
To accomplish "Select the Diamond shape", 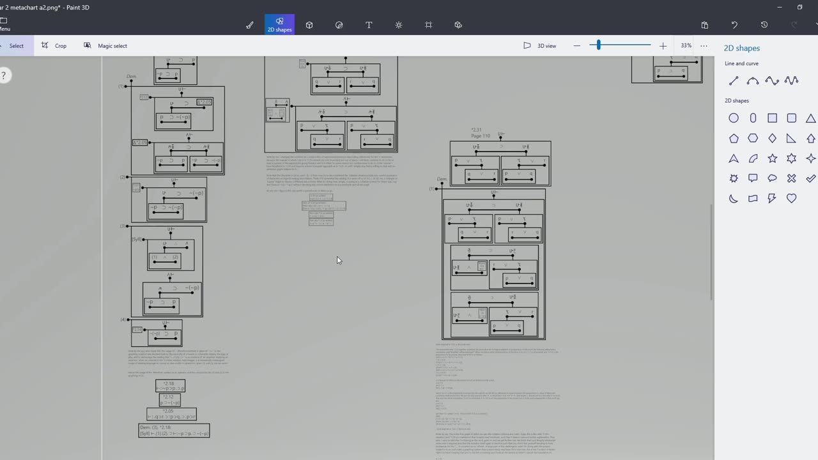I will (772, 138).
